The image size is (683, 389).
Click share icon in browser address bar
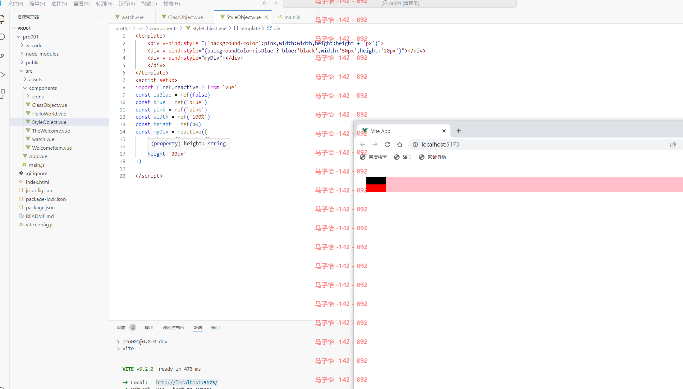pos(673,145)
